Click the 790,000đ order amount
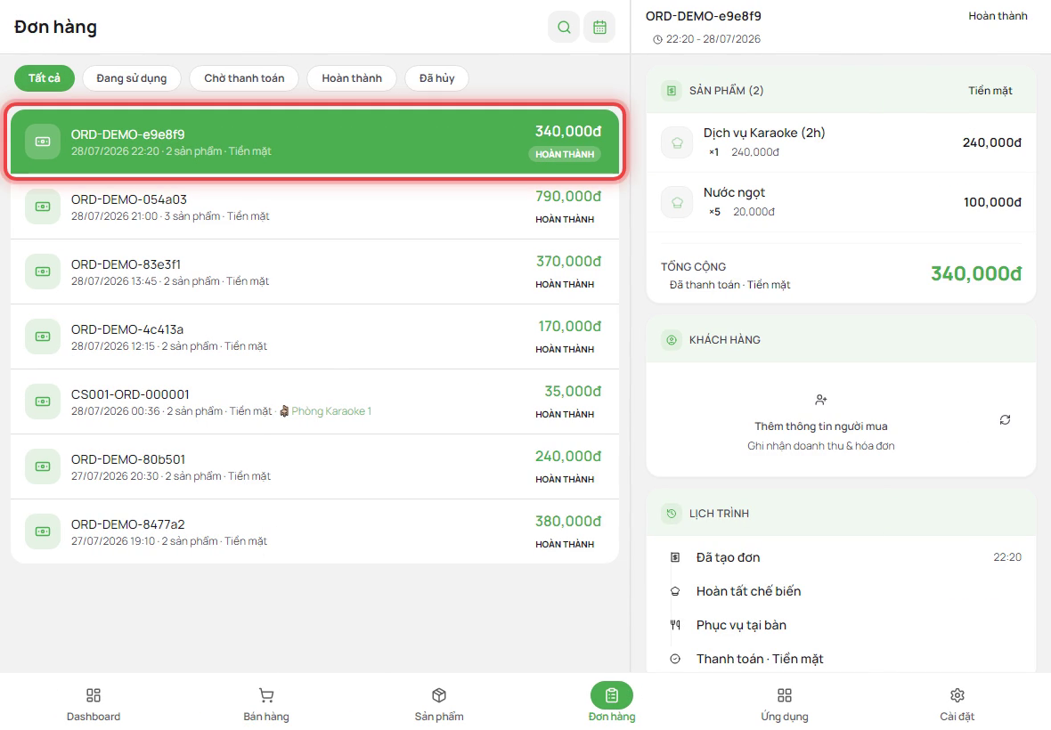Screen dimensions: 1051x730 point(567,196)
